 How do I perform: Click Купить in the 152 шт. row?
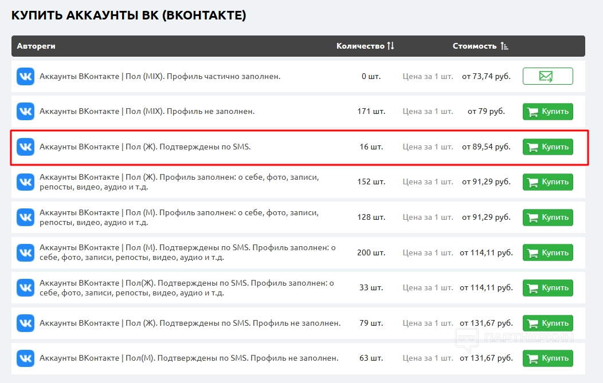(547, 181)
